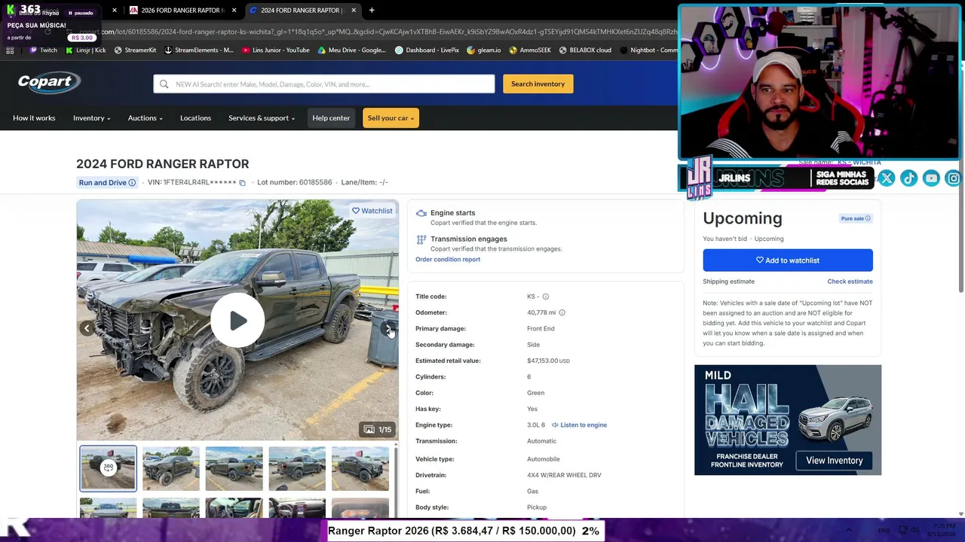Click the Pure sale info badge
The height and width of the screenshot is (542, 965).
[x=856, y=218]
